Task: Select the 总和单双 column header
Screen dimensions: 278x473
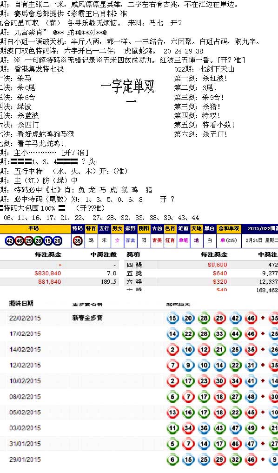Action: point(229,229)
